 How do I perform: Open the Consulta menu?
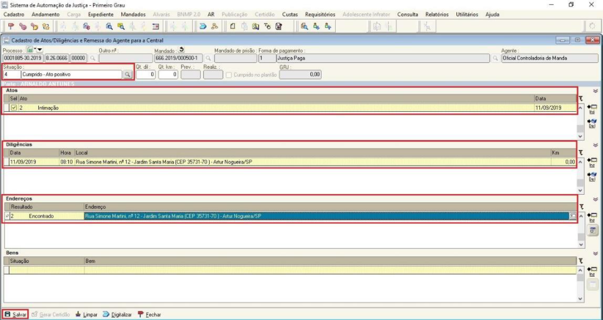tap(407, 15)
